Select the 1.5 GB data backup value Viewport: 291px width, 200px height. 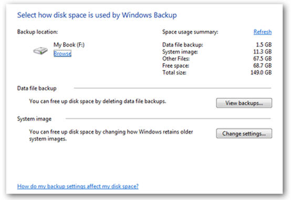pyautogui.click(x=264, y=45)
